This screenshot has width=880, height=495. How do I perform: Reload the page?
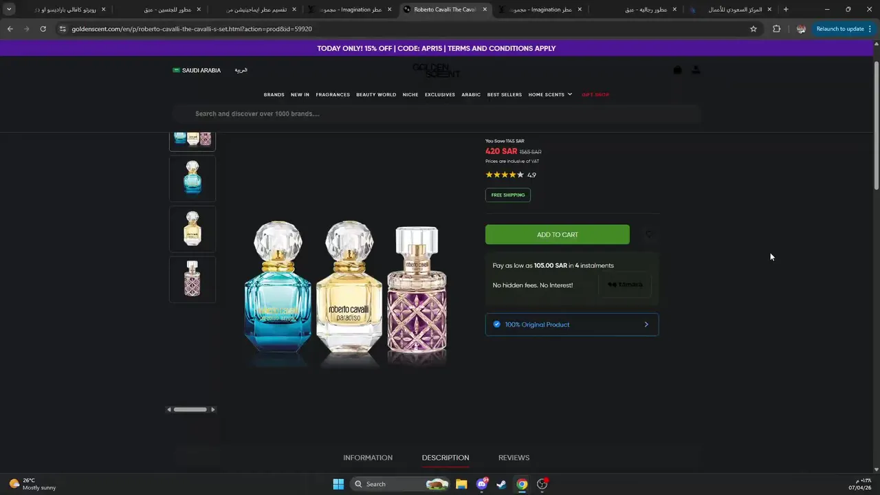click(43, 29)
